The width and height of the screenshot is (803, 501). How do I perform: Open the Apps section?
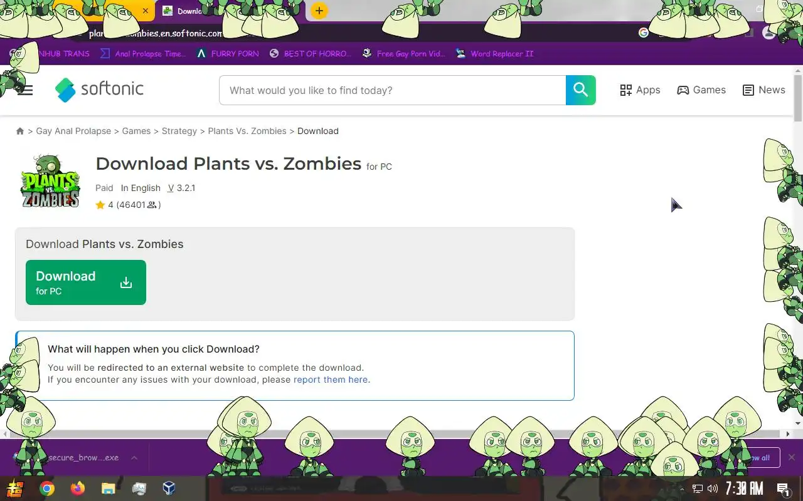tap(640, 90)
